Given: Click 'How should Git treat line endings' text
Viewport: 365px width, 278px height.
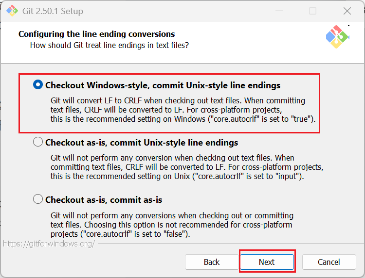Looking at the screenshot, I should tap(109, 45).
